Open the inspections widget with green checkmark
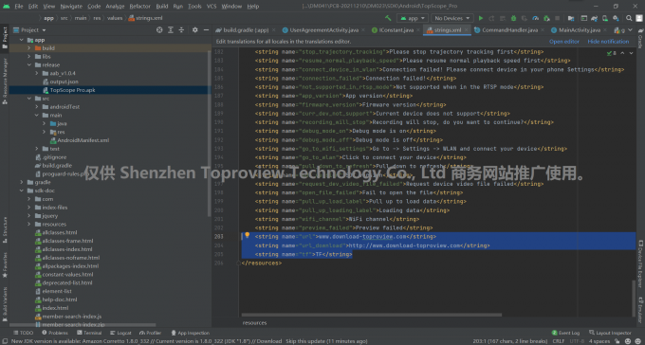Screen dimensions: 645x345 pos(611,53)
